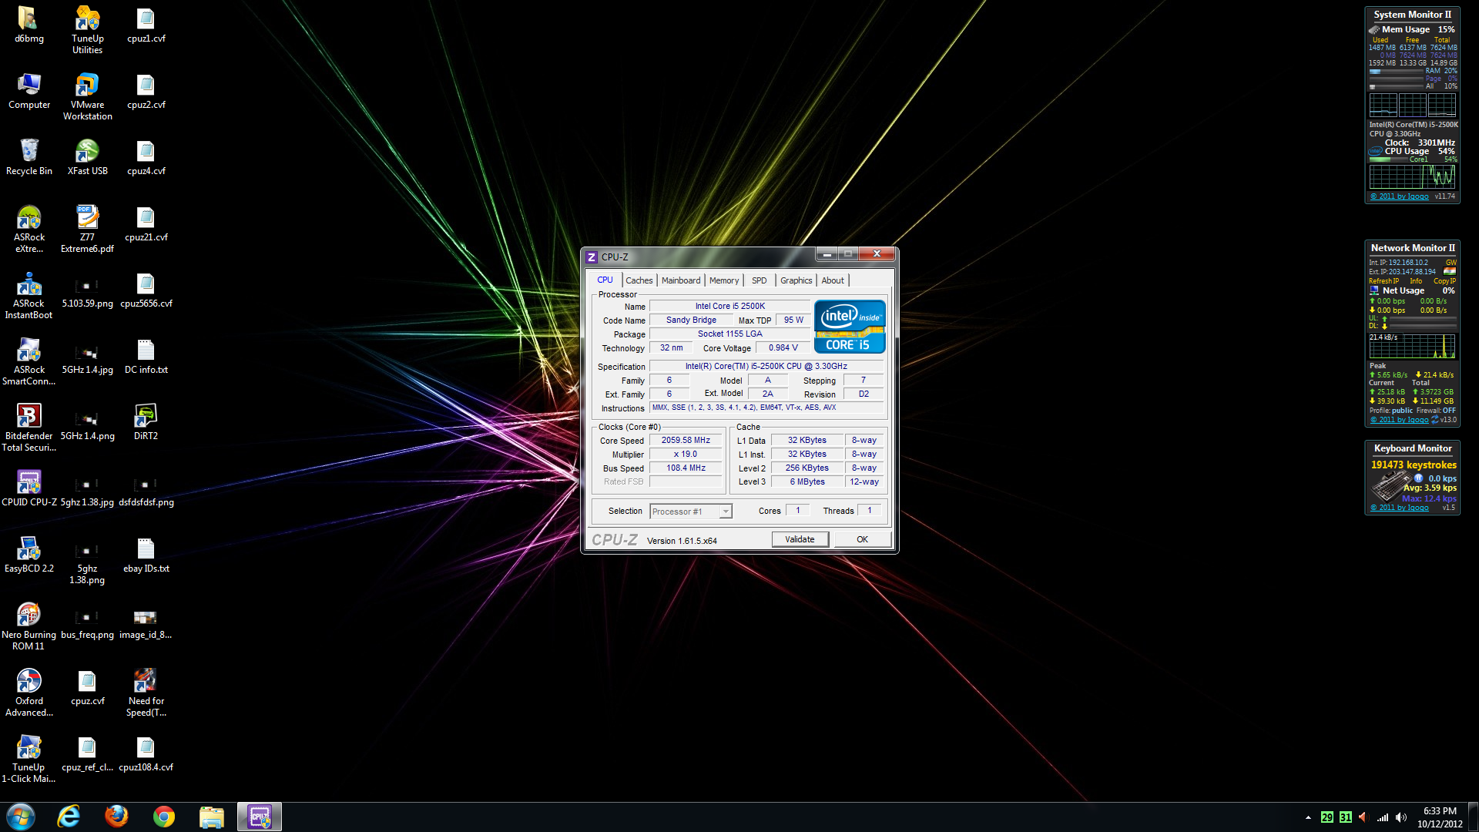1479x832 pixels.
Task: Open the Computer desktop icon
Action: coord(29,91)
